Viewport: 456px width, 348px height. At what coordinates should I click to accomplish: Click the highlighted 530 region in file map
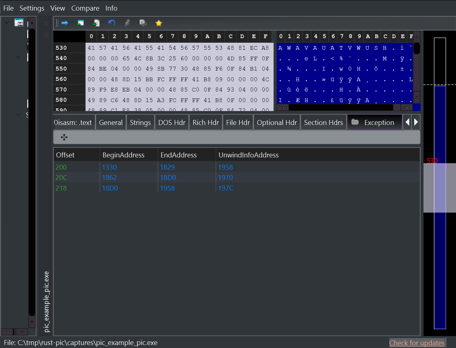point(440,188)
